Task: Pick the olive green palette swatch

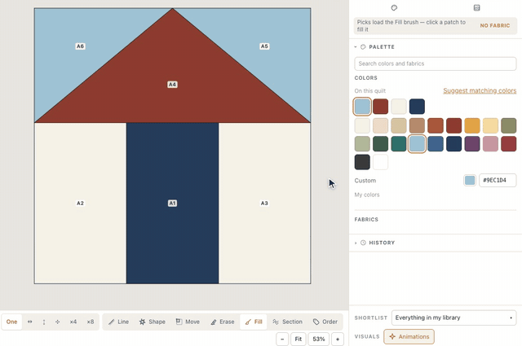Action: pyautogui.click(x=509, y=125)
